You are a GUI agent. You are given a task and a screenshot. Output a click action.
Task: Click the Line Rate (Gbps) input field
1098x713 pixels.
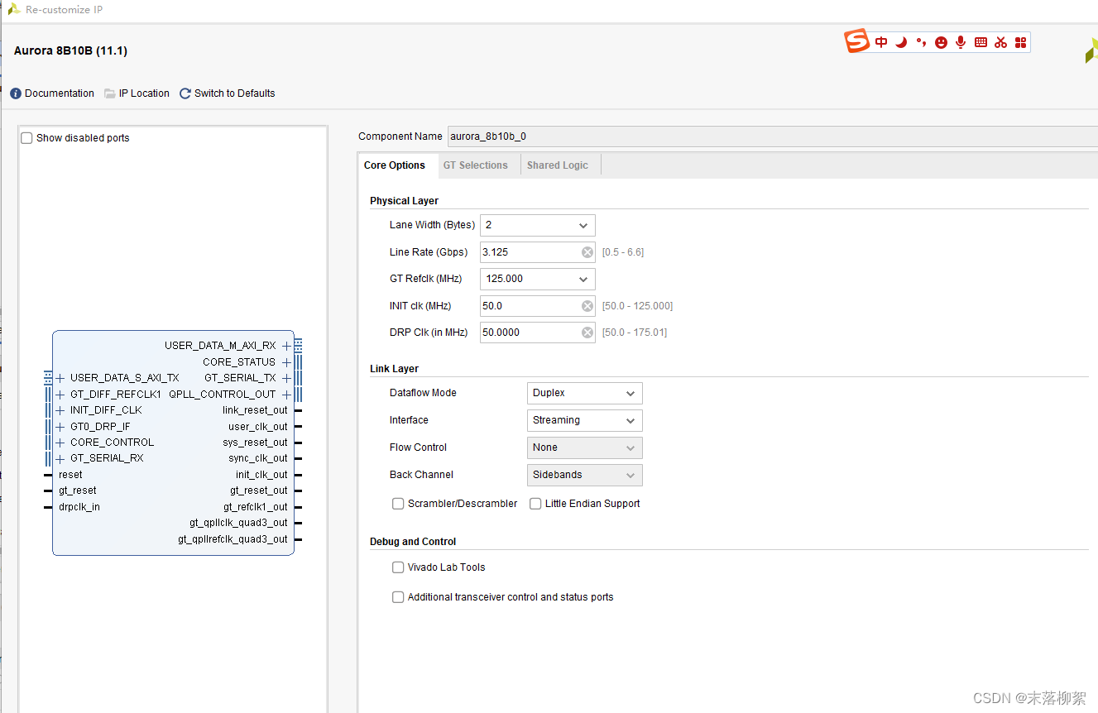point(537,252)
